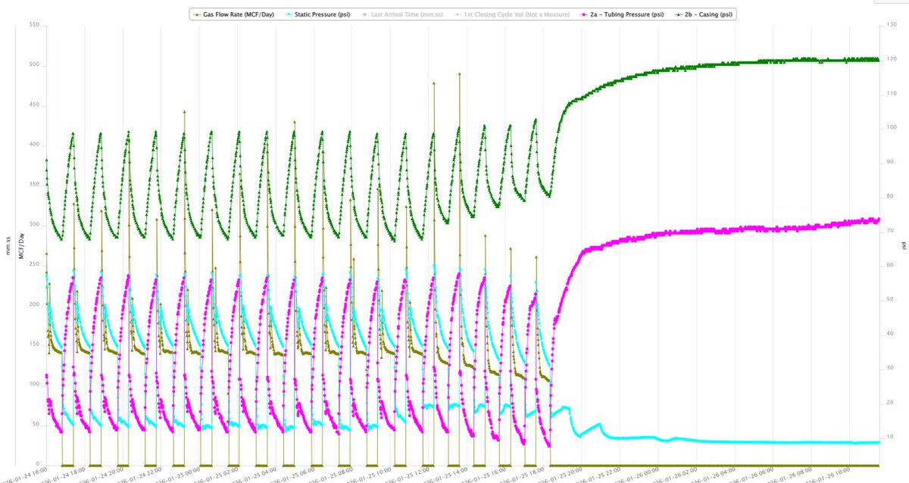909x483 pixels.
Task: Click the 250 label on left axis
Action: (34, 265)
